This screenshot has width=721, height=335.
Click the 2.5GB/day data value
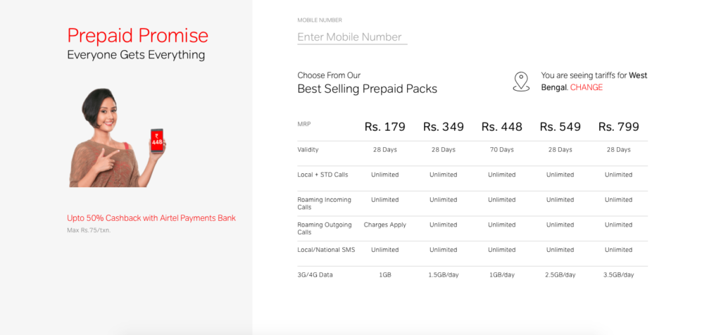(560, 274)
